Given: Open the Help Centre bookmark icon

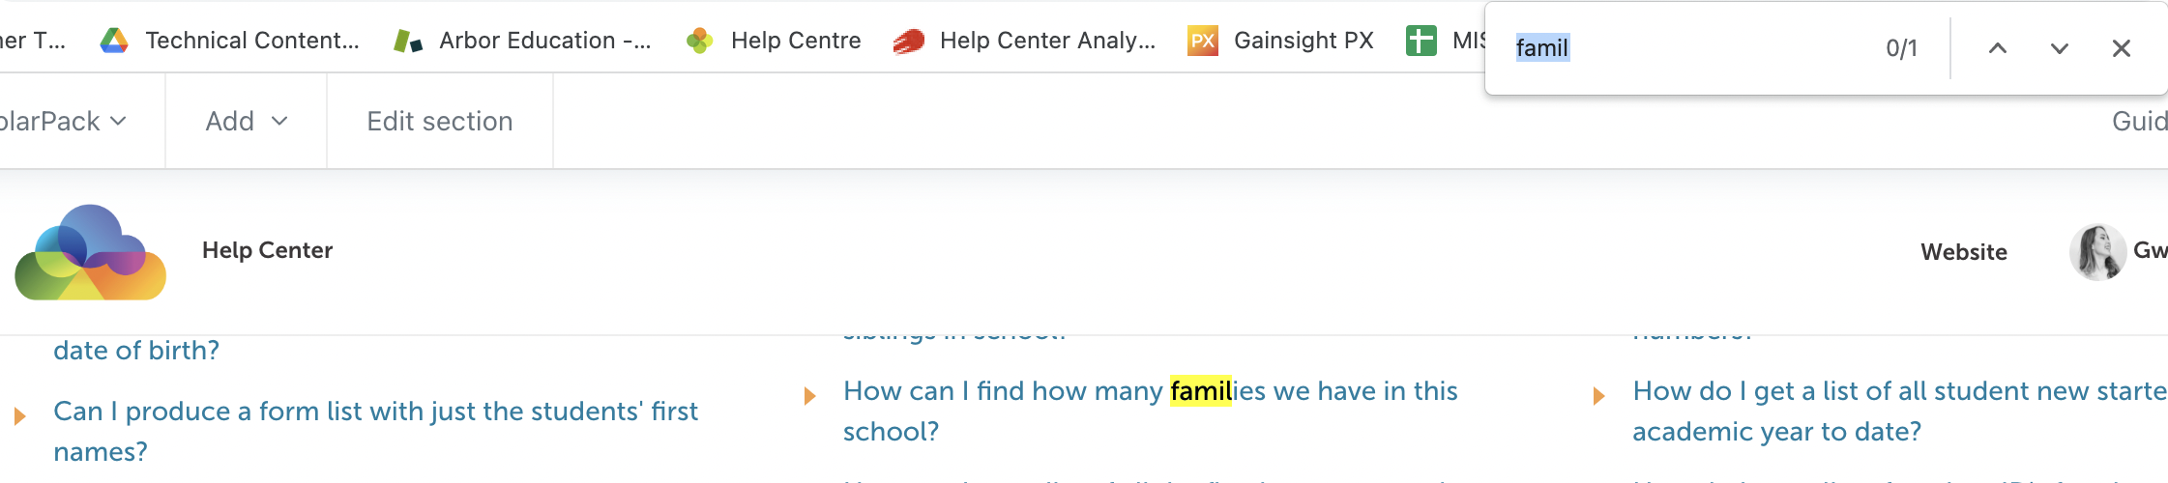Looking at the screenshot, I should tap(699, 41).
